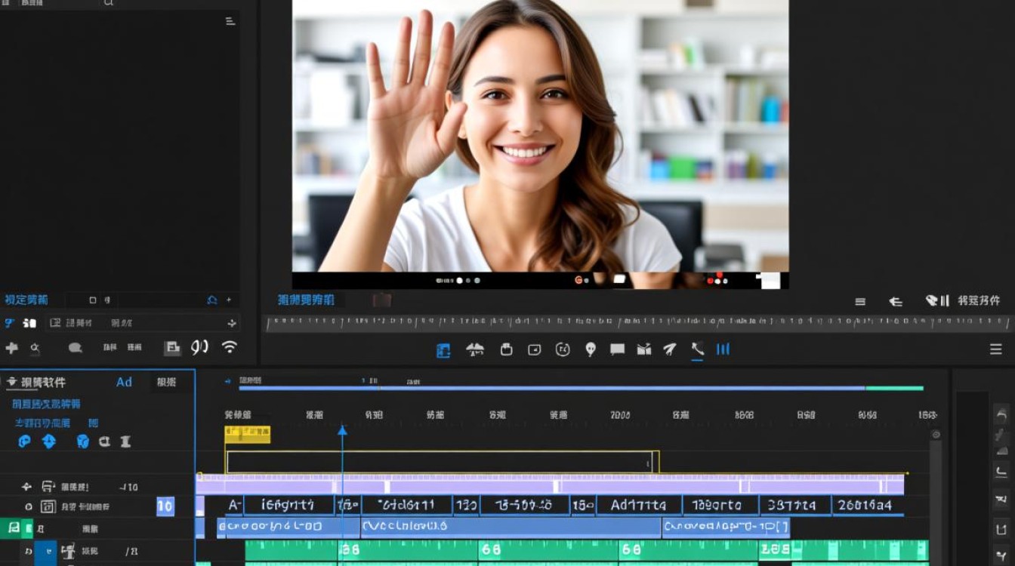Click the blue vertical bars icon
The width and height of the screenshot is (1015, 566).
(x=723, y=349)
